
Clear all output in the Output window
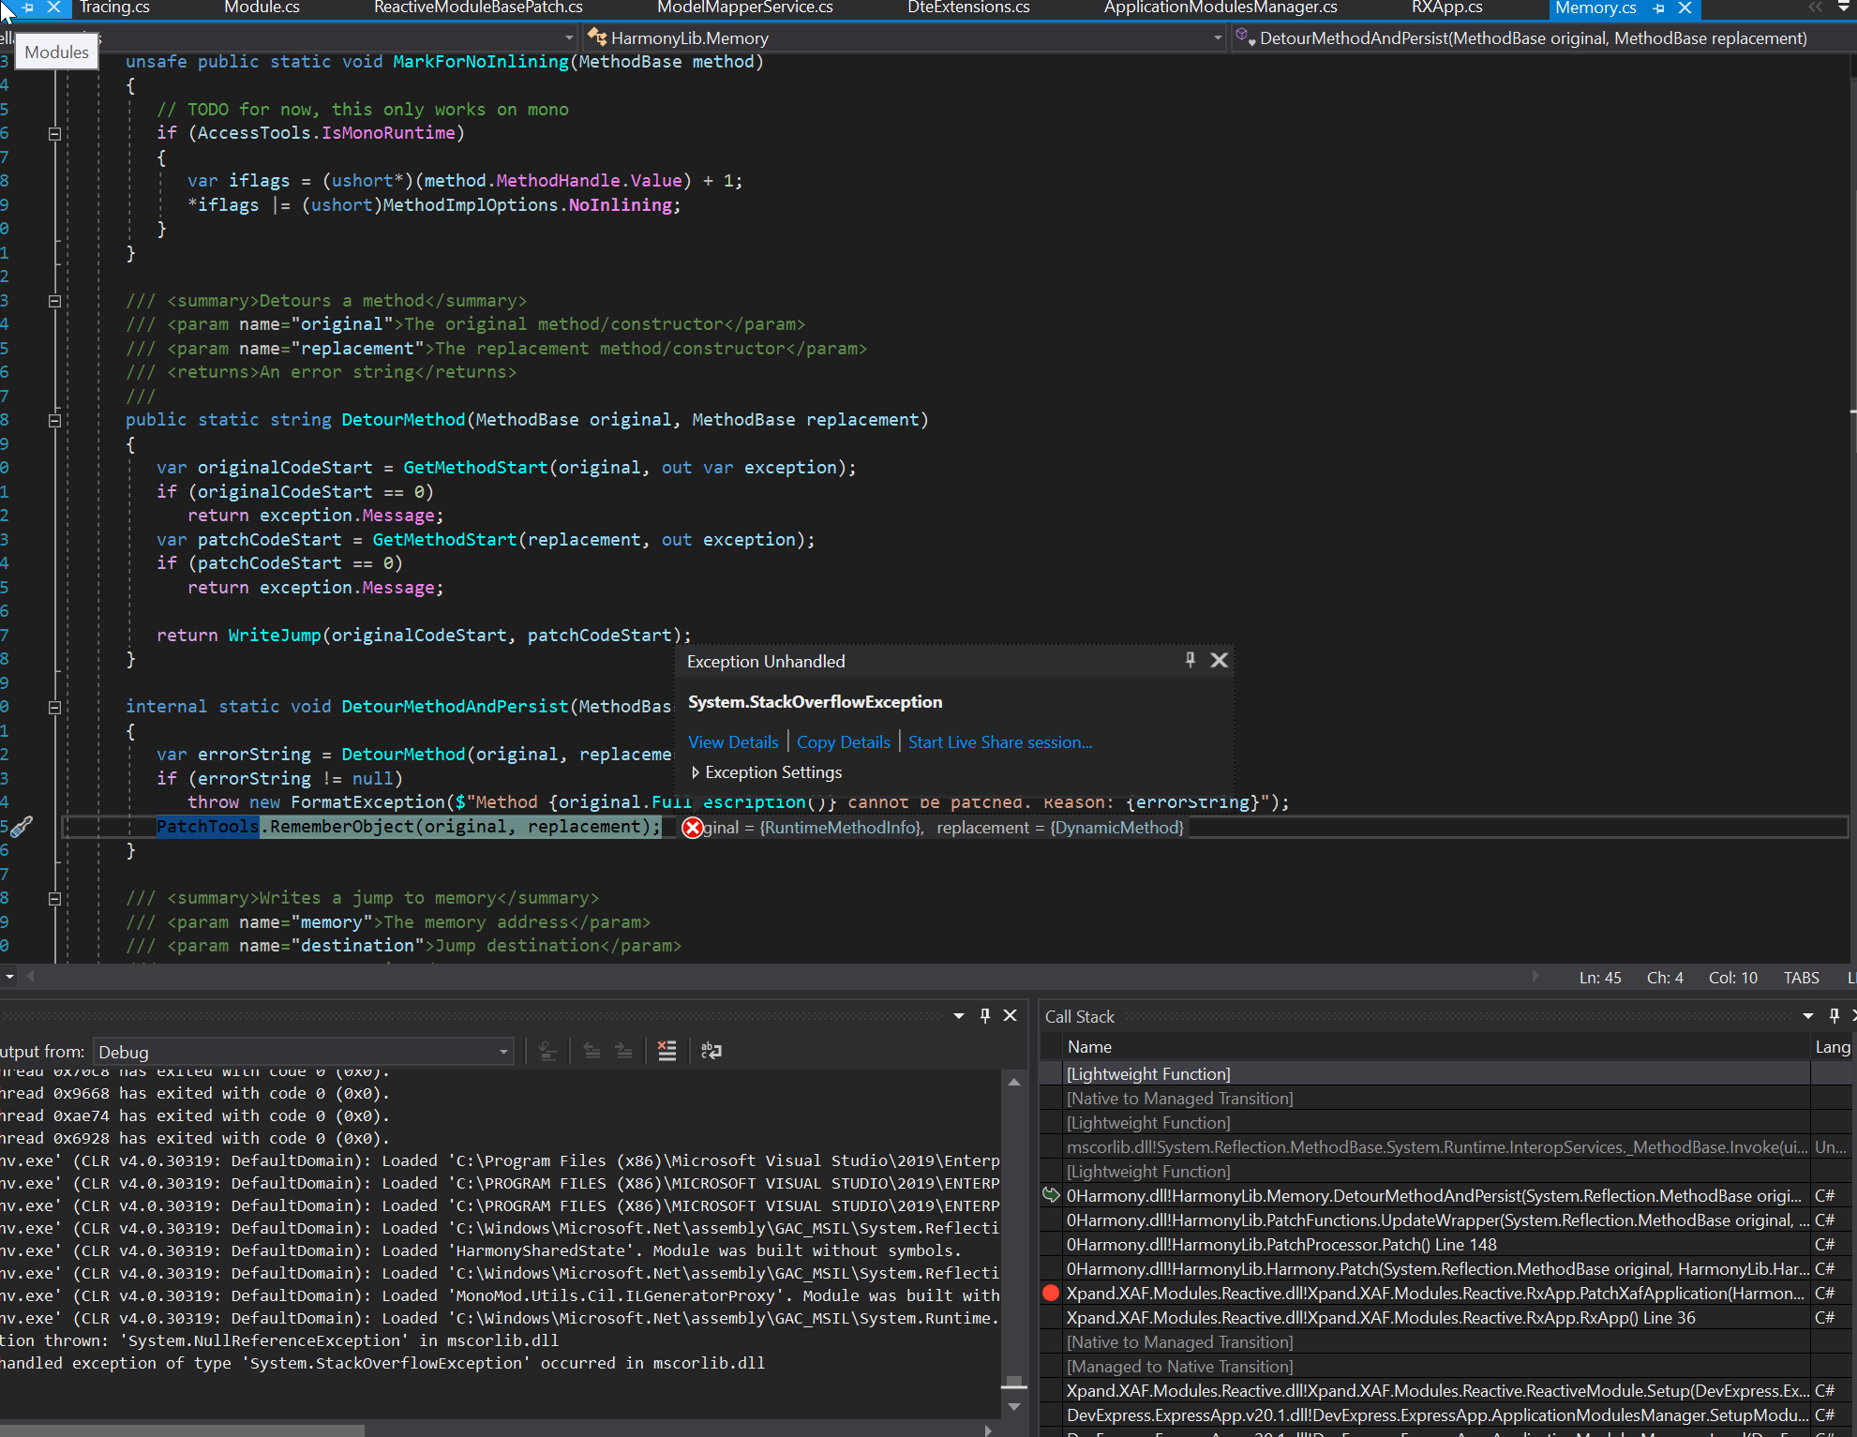666,1050
